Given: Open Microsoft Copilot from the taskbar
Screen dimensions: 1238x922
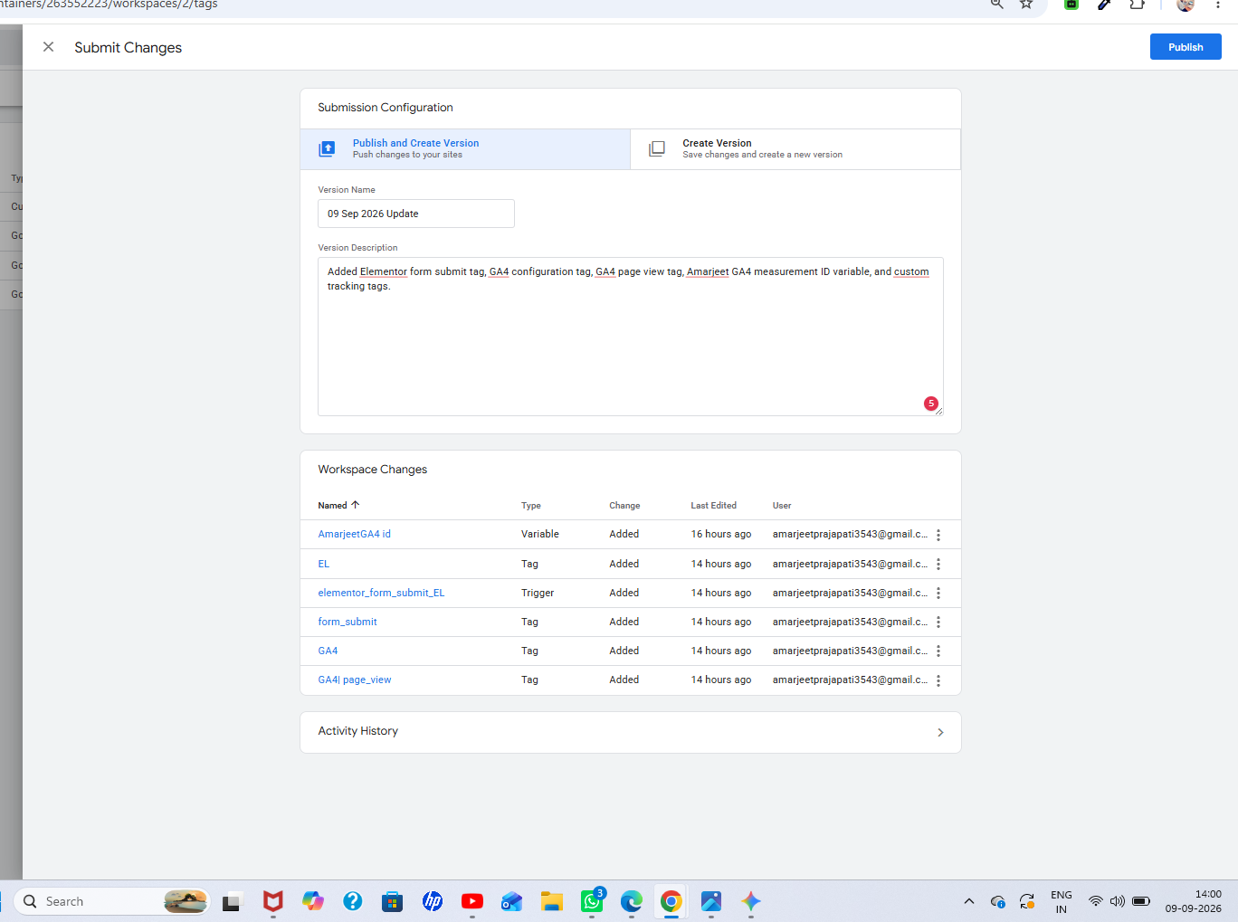Looking at the screenshot, I should [x=313, y=901].
